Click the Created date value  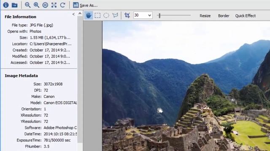click(50, 50)
